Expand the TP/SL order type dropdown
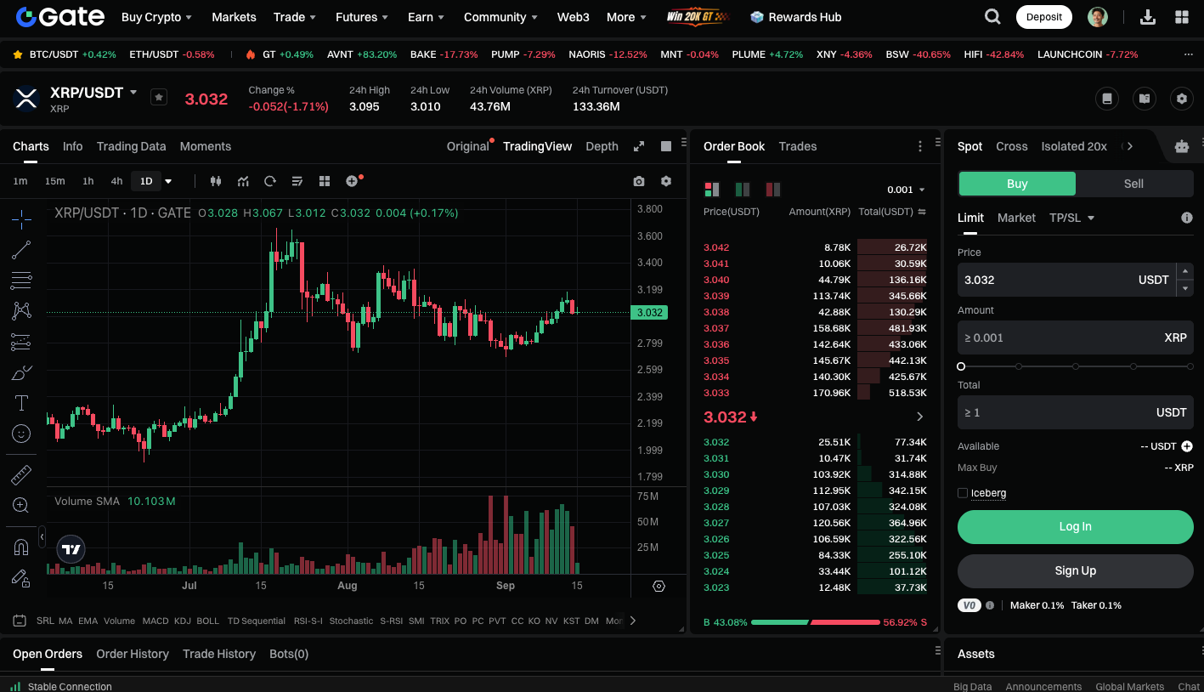This screenshot has width=1204, height=692. pyautogui.click(x=1071, y=218)
